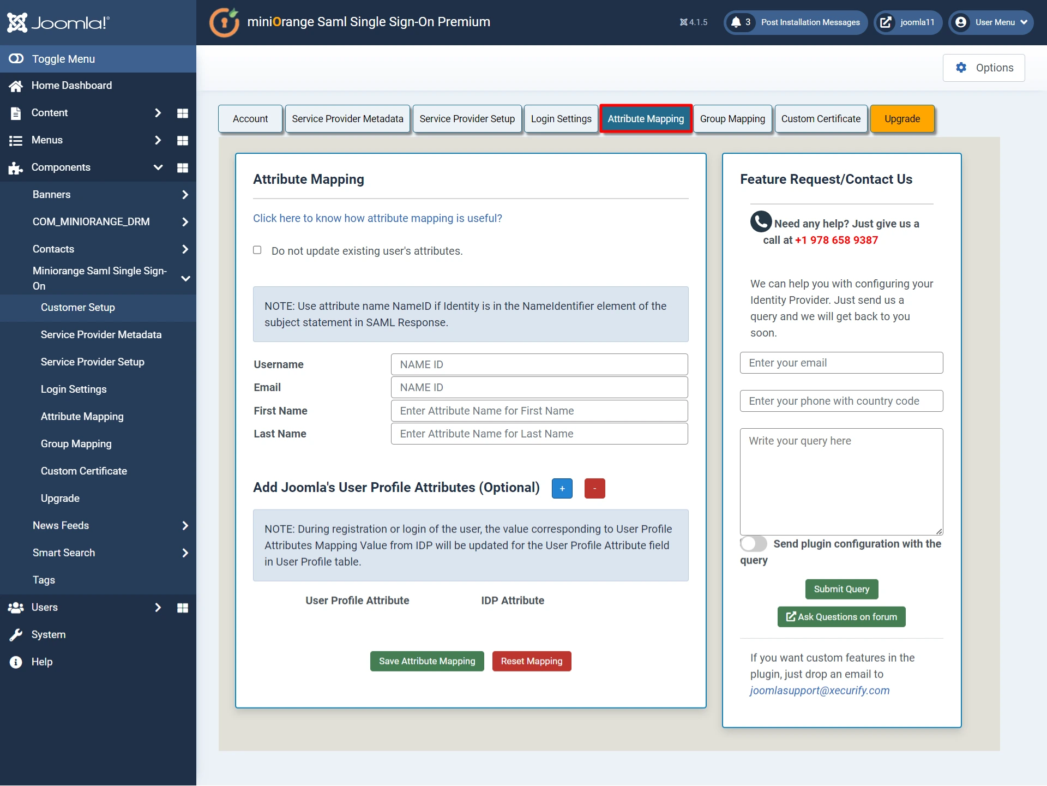
Task: Click the 'Enter your email' field
Action: [841, 363]
